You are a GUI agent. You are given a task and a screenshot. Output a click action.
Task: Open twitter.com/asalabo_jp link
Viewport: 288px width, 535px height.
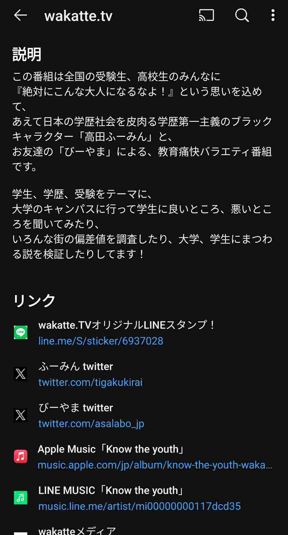point(91,424)
